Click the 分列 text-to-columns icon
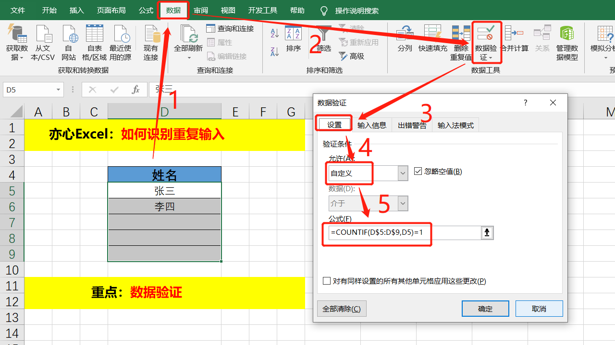The width and height of the screenshot is (615, 345). click(x=405, y=39)
